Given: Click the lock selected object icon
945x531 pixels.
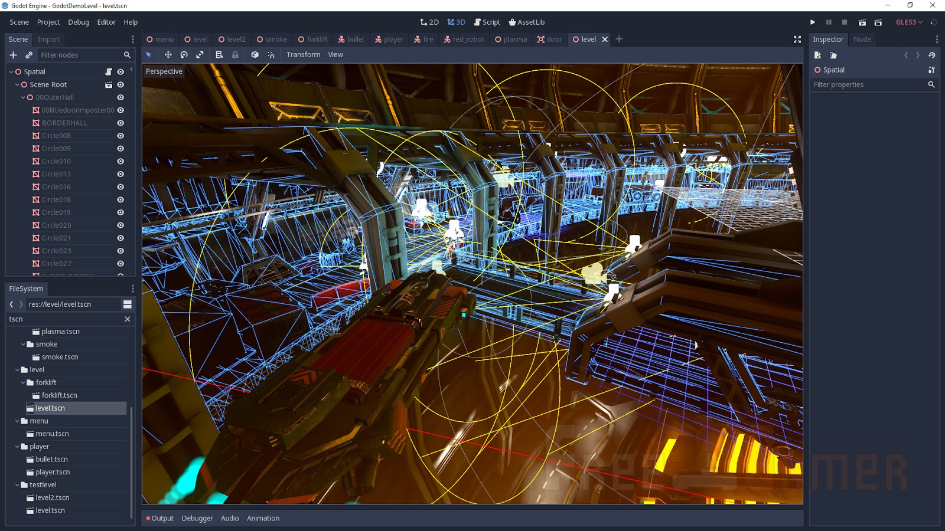Looking at the screenshot, I should click(235, 55).
